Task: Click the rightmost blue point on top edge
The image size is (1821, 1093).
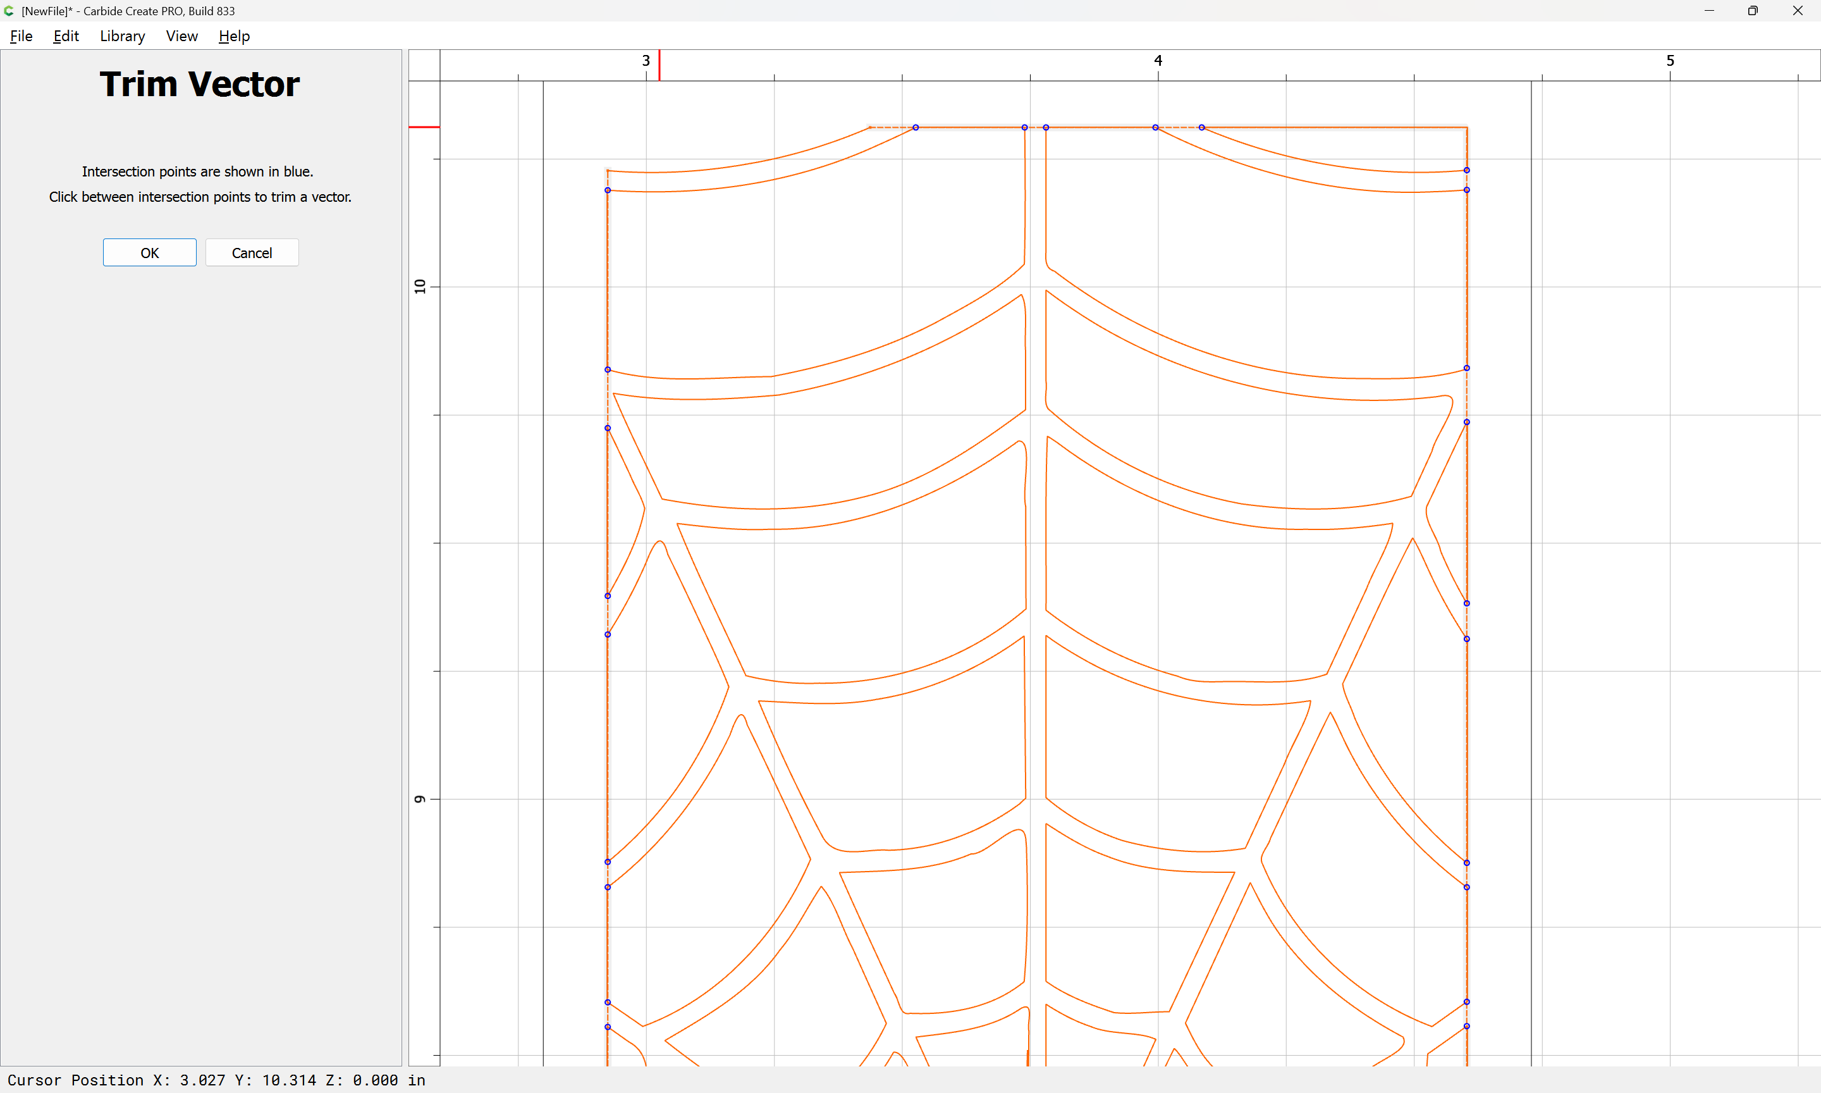Action: coord(1202,127)
